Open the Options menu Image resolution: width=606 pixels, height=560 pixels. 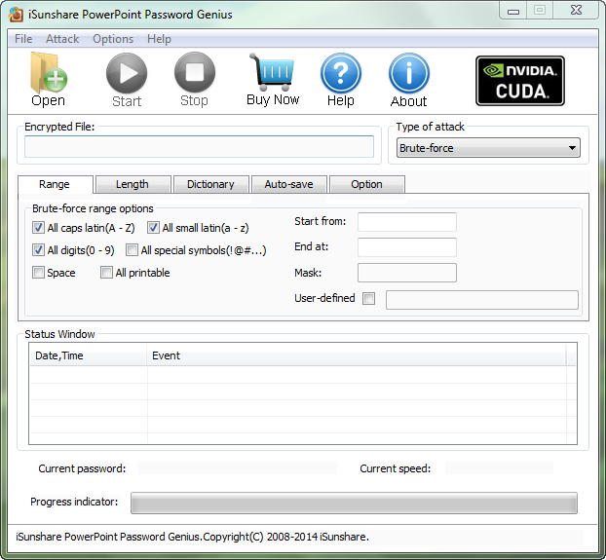point(113,39)
